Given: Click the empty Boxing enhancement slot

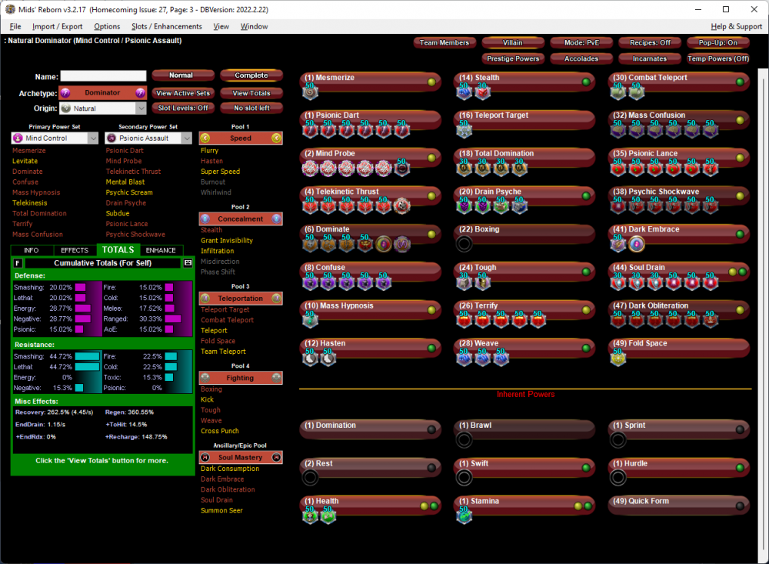Looking at the screenshot, I should [464, 244].
